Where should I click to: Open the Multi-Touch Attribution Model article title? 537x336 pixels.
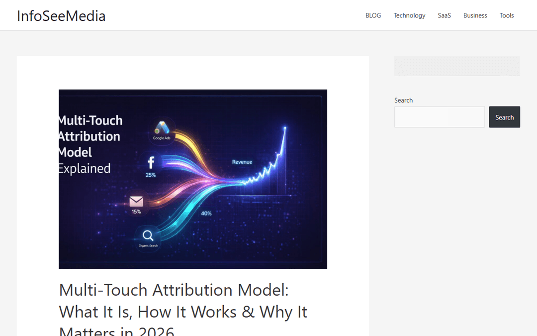183,310
